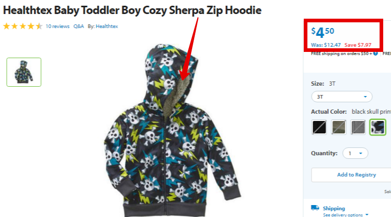
Task: Open the Quantity dropdown
Action: (355, 153)
